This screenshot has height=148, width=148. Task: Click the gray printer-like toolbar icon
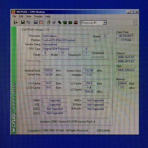click(x=54, y=23)
